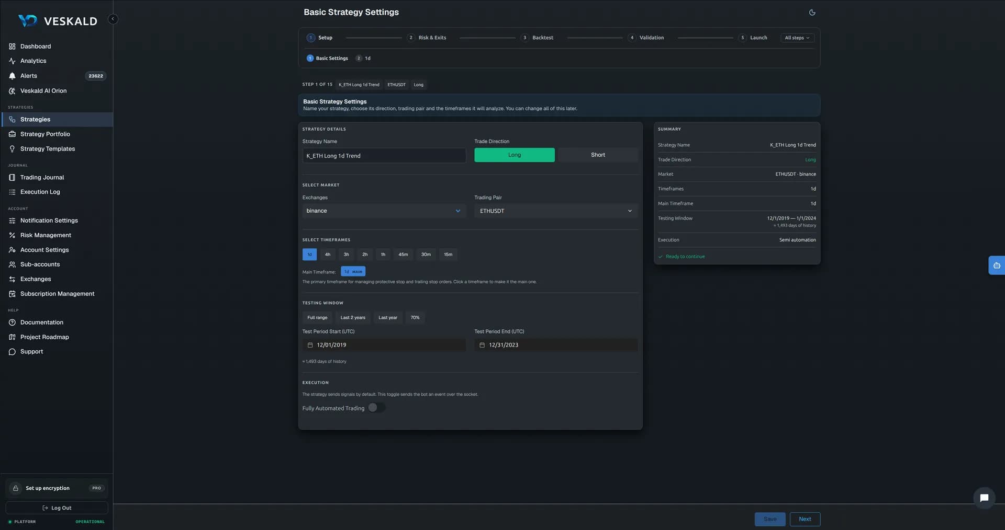
Task: Click the blue robot assistant side tab
Action: (x=997, y=266)
